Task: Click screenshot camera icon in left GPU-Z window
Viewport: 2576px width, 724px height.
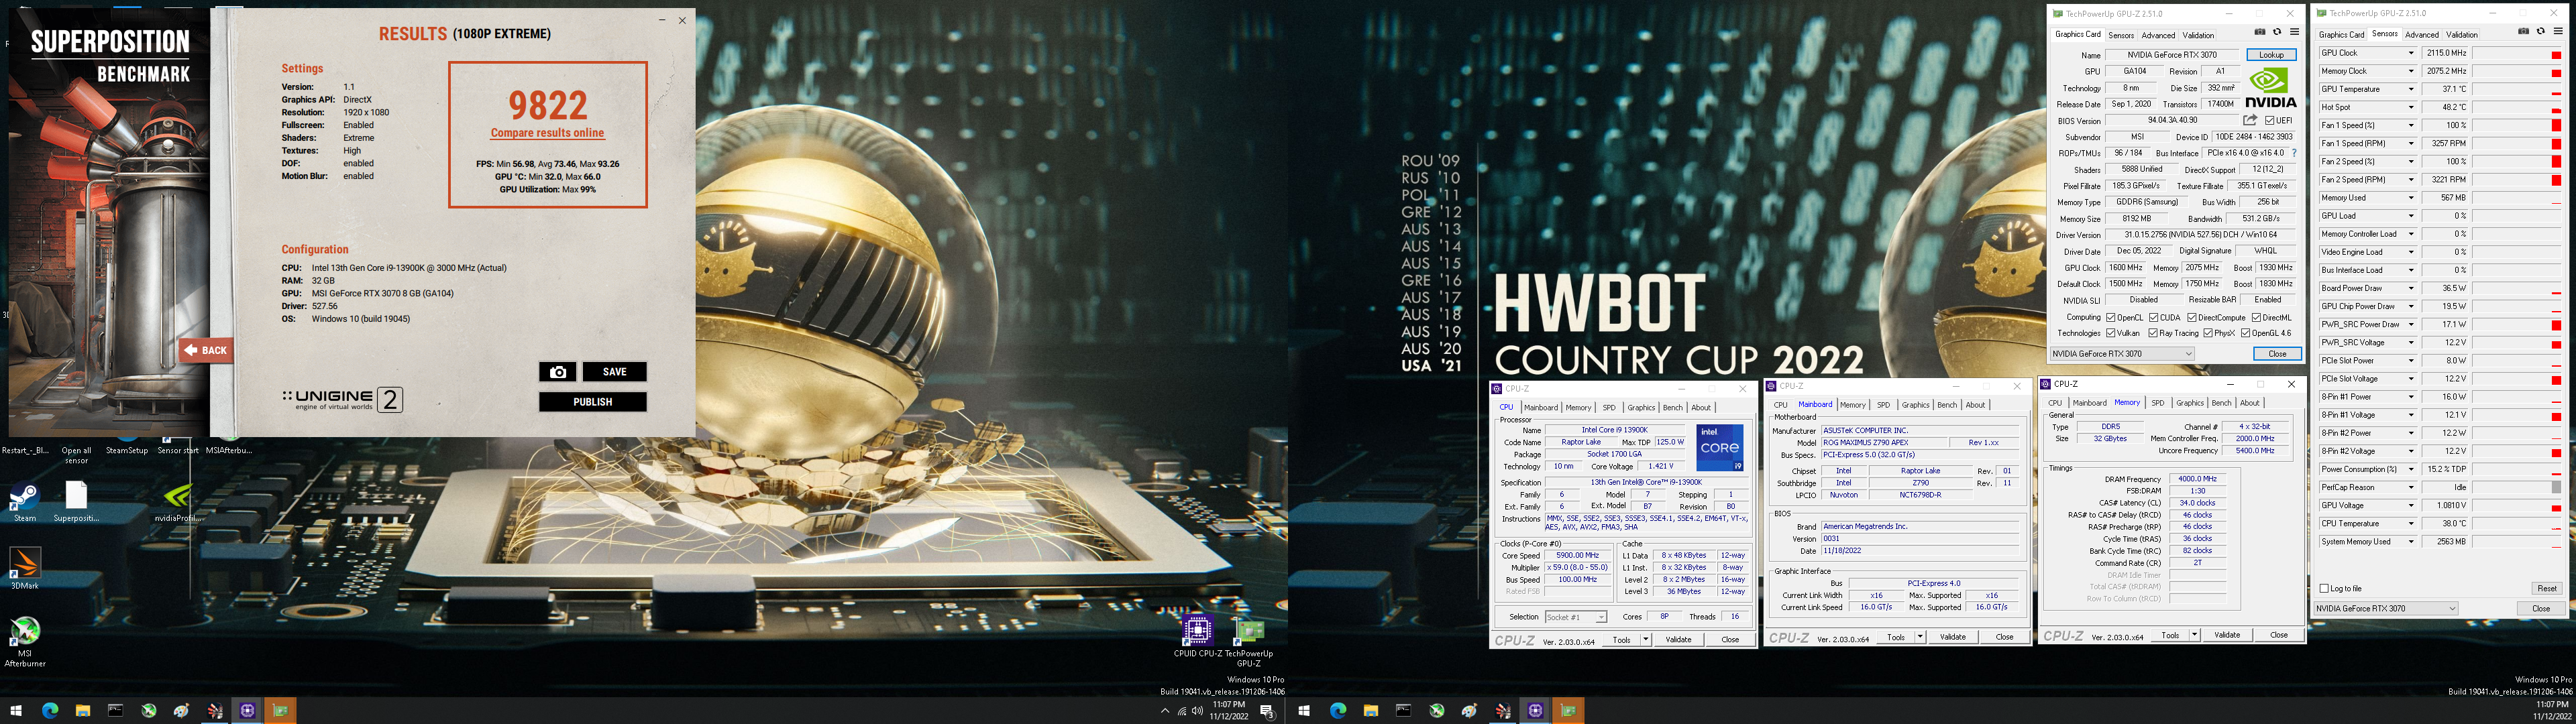Action: point(2259,33)
